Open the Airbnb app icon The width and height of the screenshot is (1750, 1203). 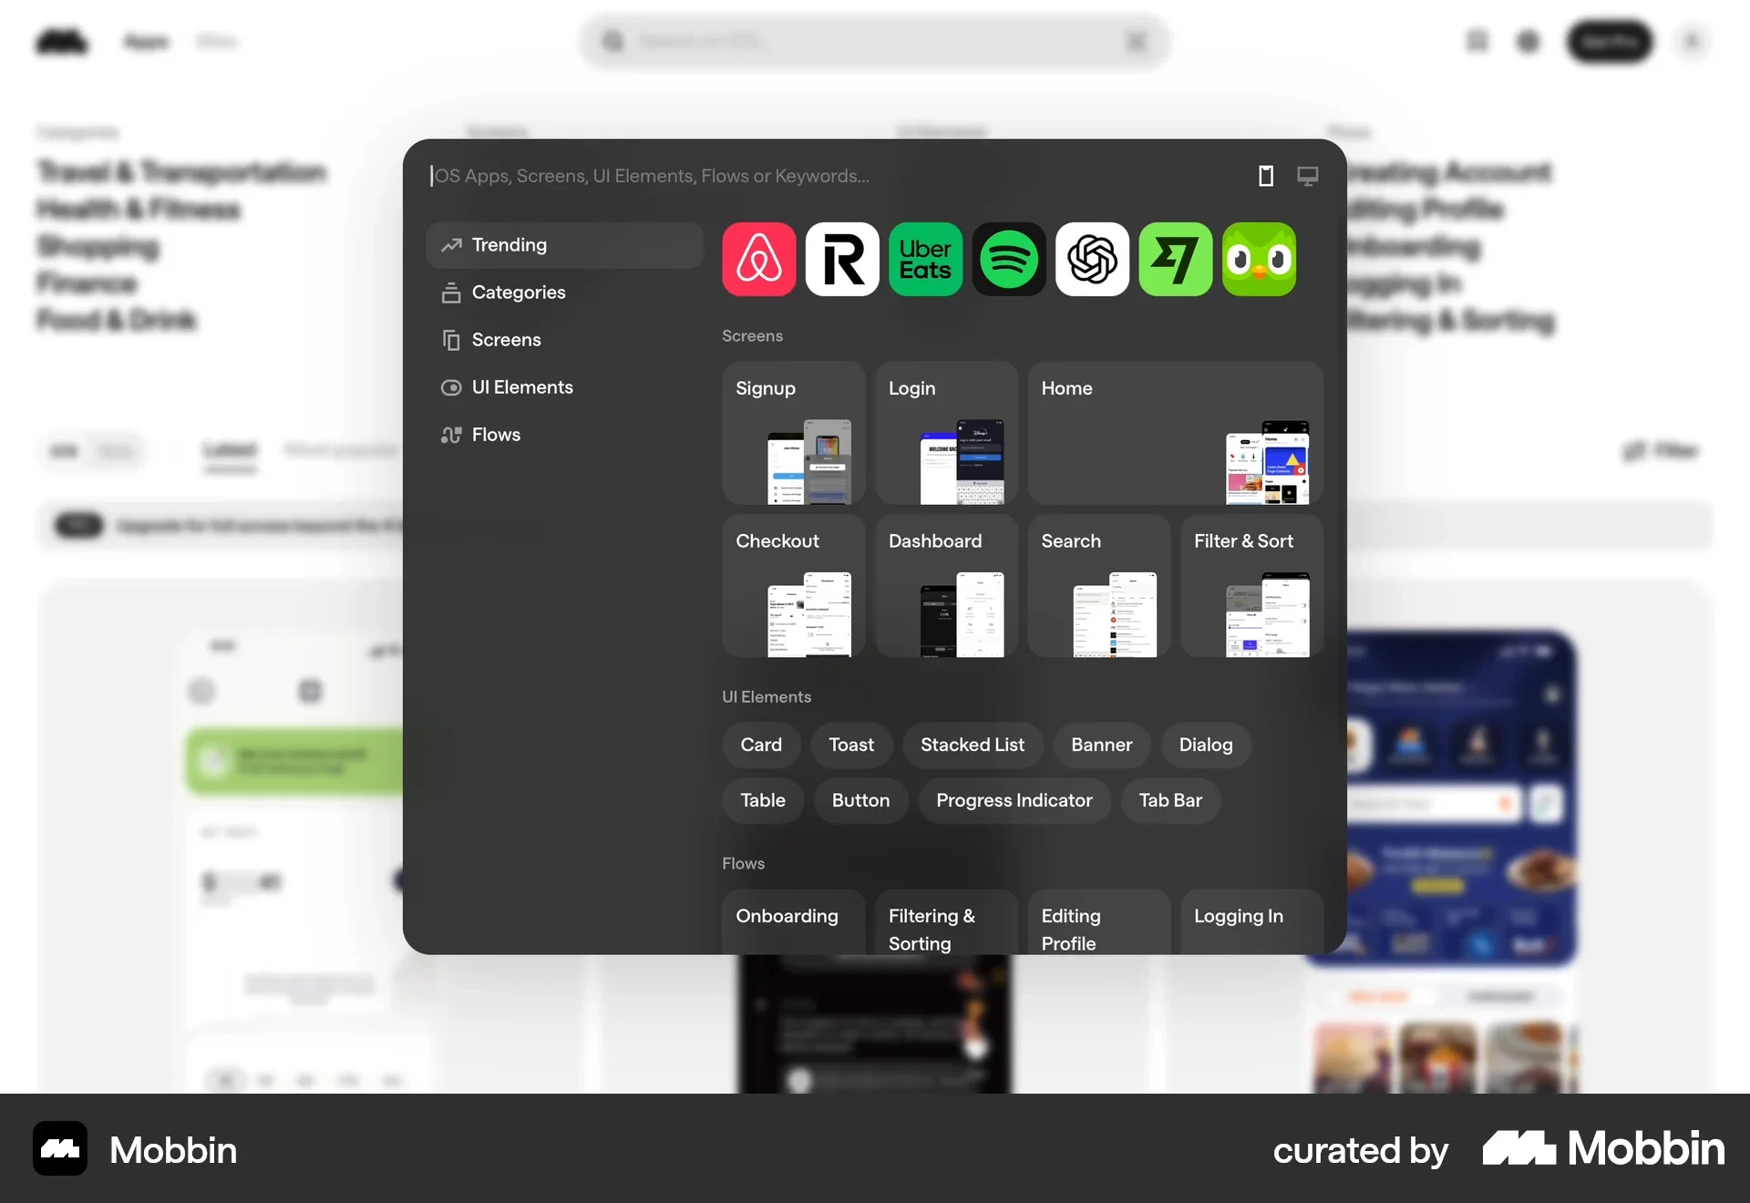point(758,260)
